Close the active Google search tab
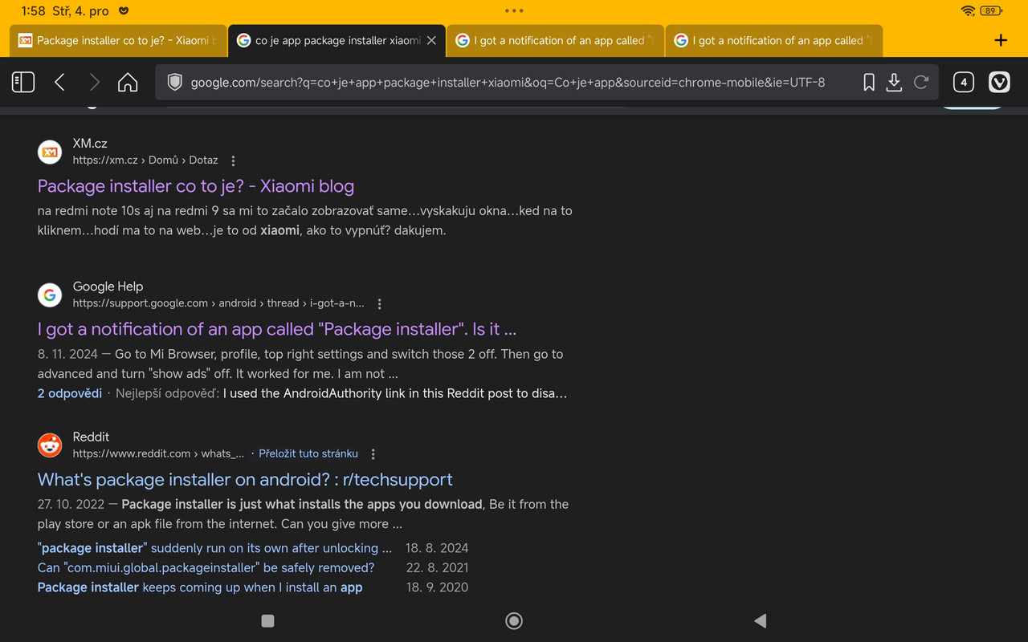Image resolution: width=1028 pixels, height=642 pixels. pos(431,40)
